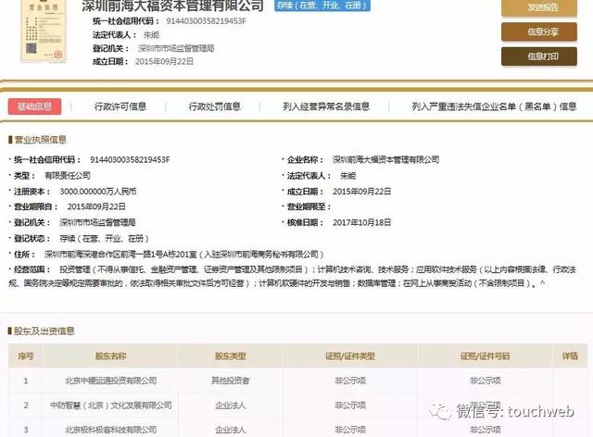Click 企业法人 type in row 2
Image resolution: width=593 pixels, height=437 pixels.
point(231,406)
